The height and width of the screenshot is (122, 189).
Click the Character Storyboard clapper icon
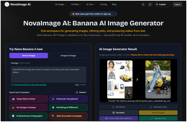pos(53,99)
